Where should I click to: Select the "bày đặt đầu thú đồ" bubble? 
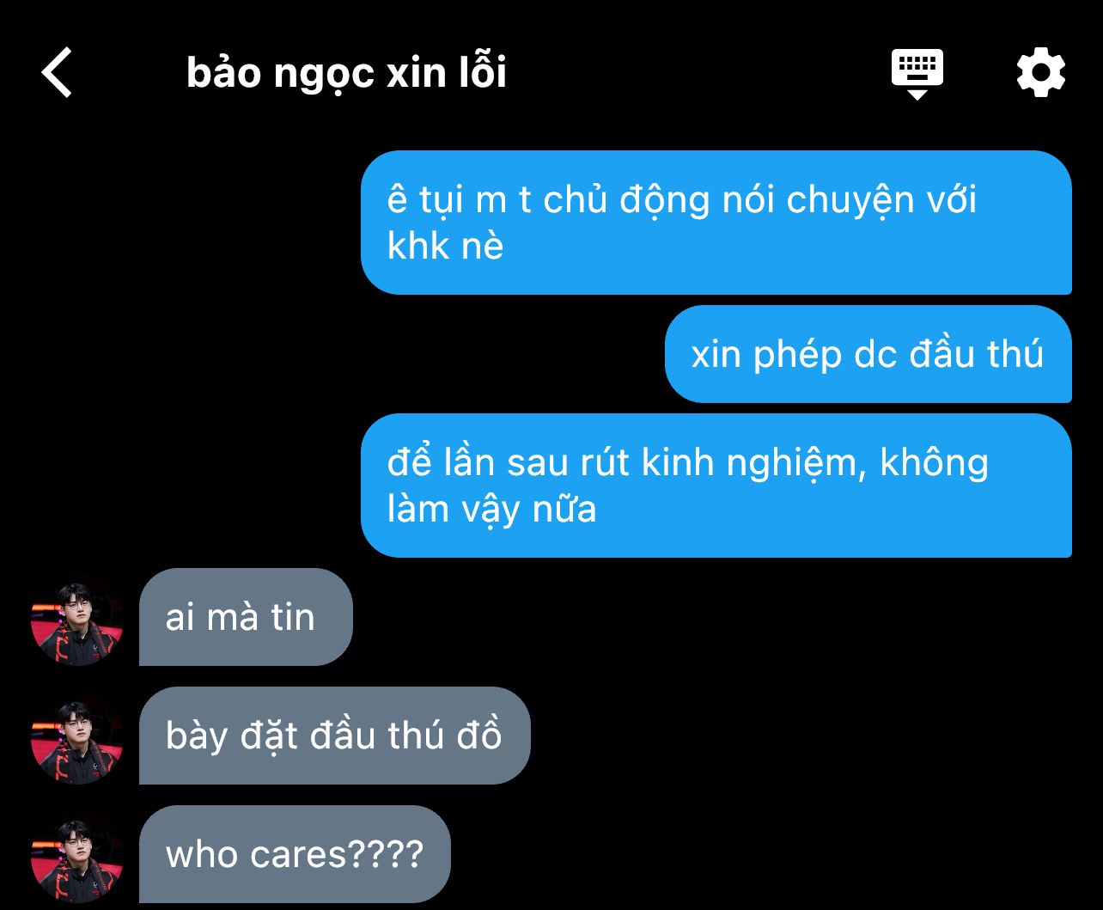335,736
